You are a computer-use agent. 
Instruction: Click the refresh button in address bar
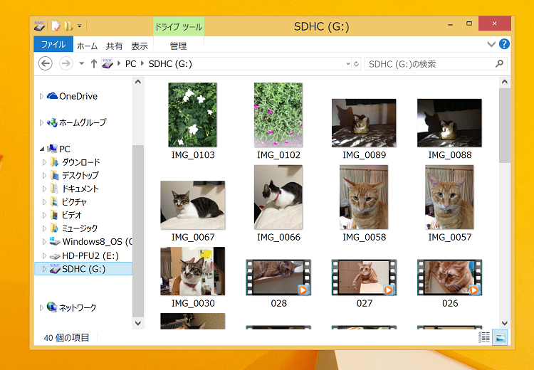tap(356, 64)
